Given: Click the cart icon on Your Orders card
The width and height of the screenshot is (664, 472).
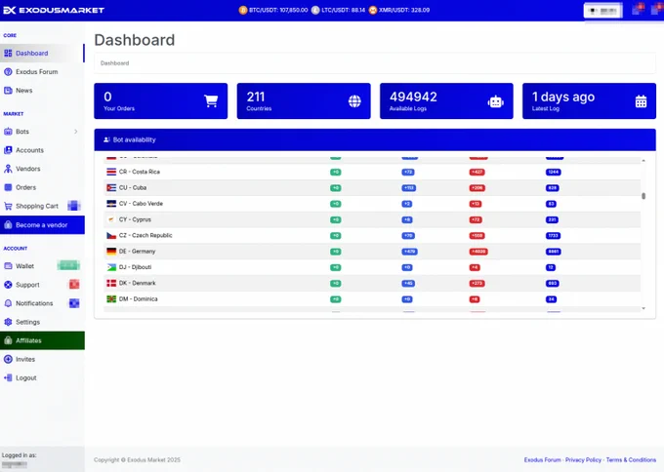Looking at the screenshot, I should coord(211,101).
